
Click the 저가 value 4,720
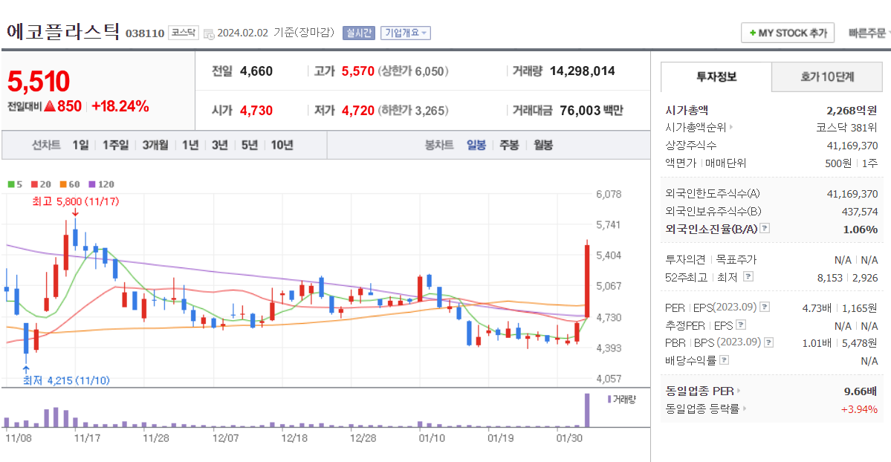point(358,110)
